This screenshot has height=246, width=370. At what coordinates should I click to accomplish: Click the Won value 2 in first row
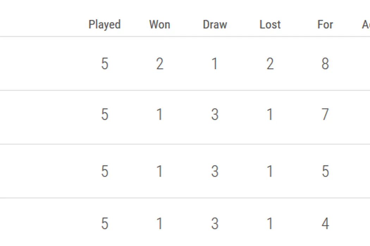(x=160, y=64)
